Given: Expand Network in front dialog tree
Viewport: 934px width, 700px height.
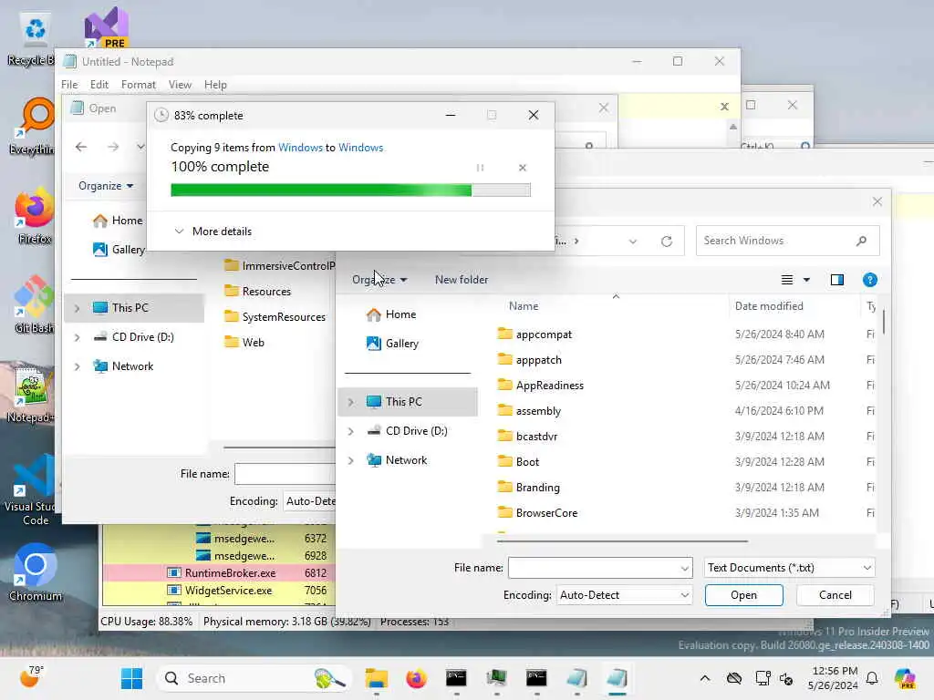Looking at the screenshot, I should 351,460.
